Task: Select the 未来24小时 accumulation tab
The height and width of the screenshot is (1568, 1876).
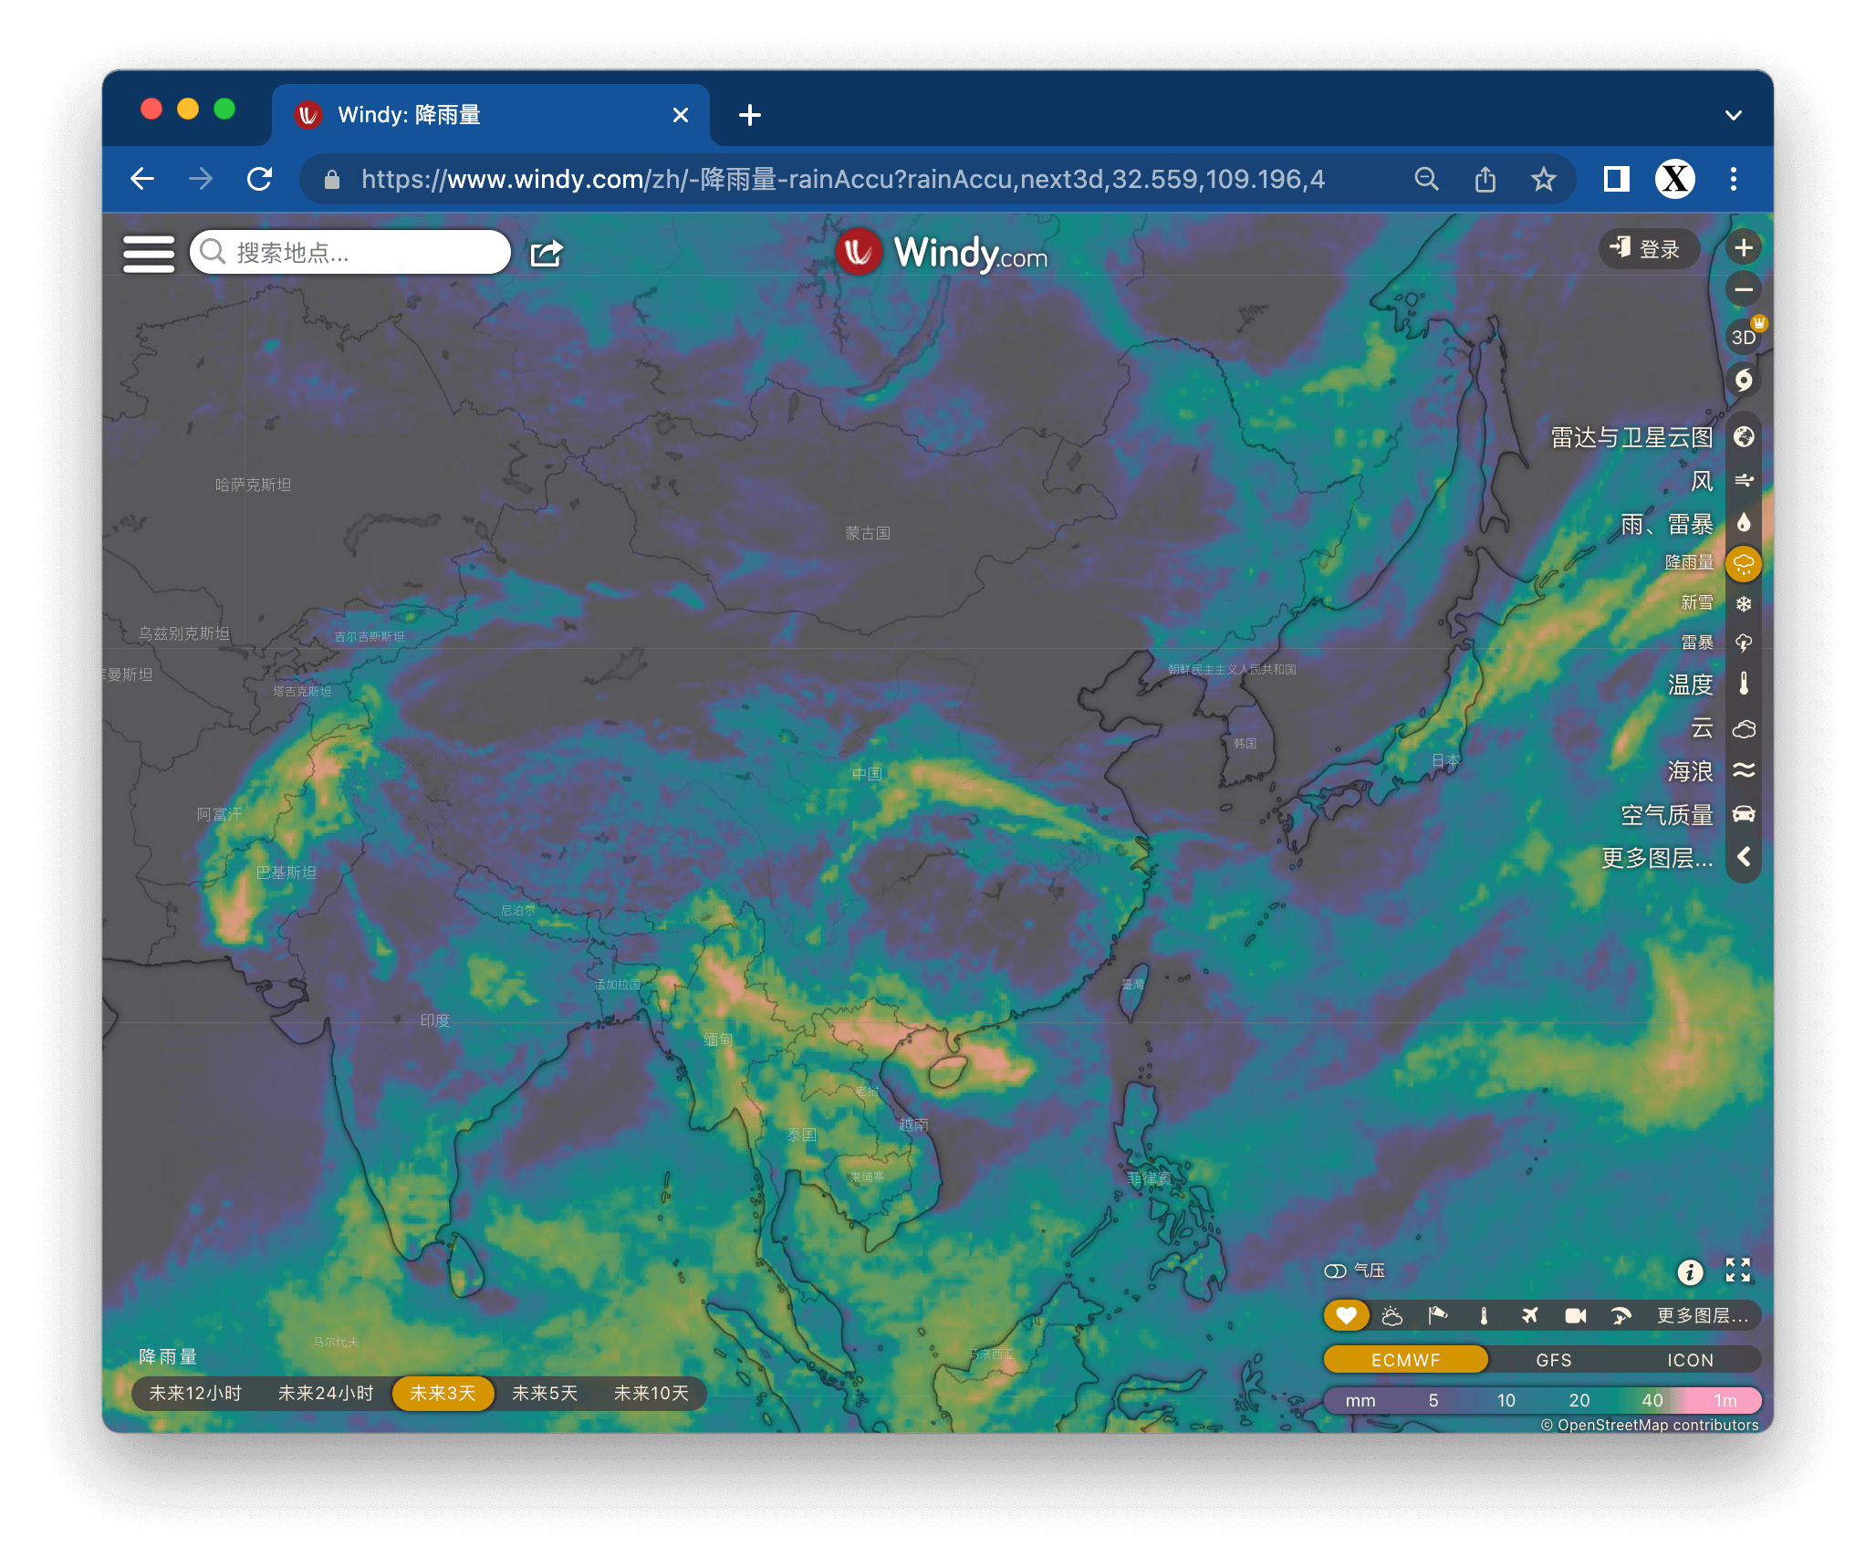Action: (326, 1393)
